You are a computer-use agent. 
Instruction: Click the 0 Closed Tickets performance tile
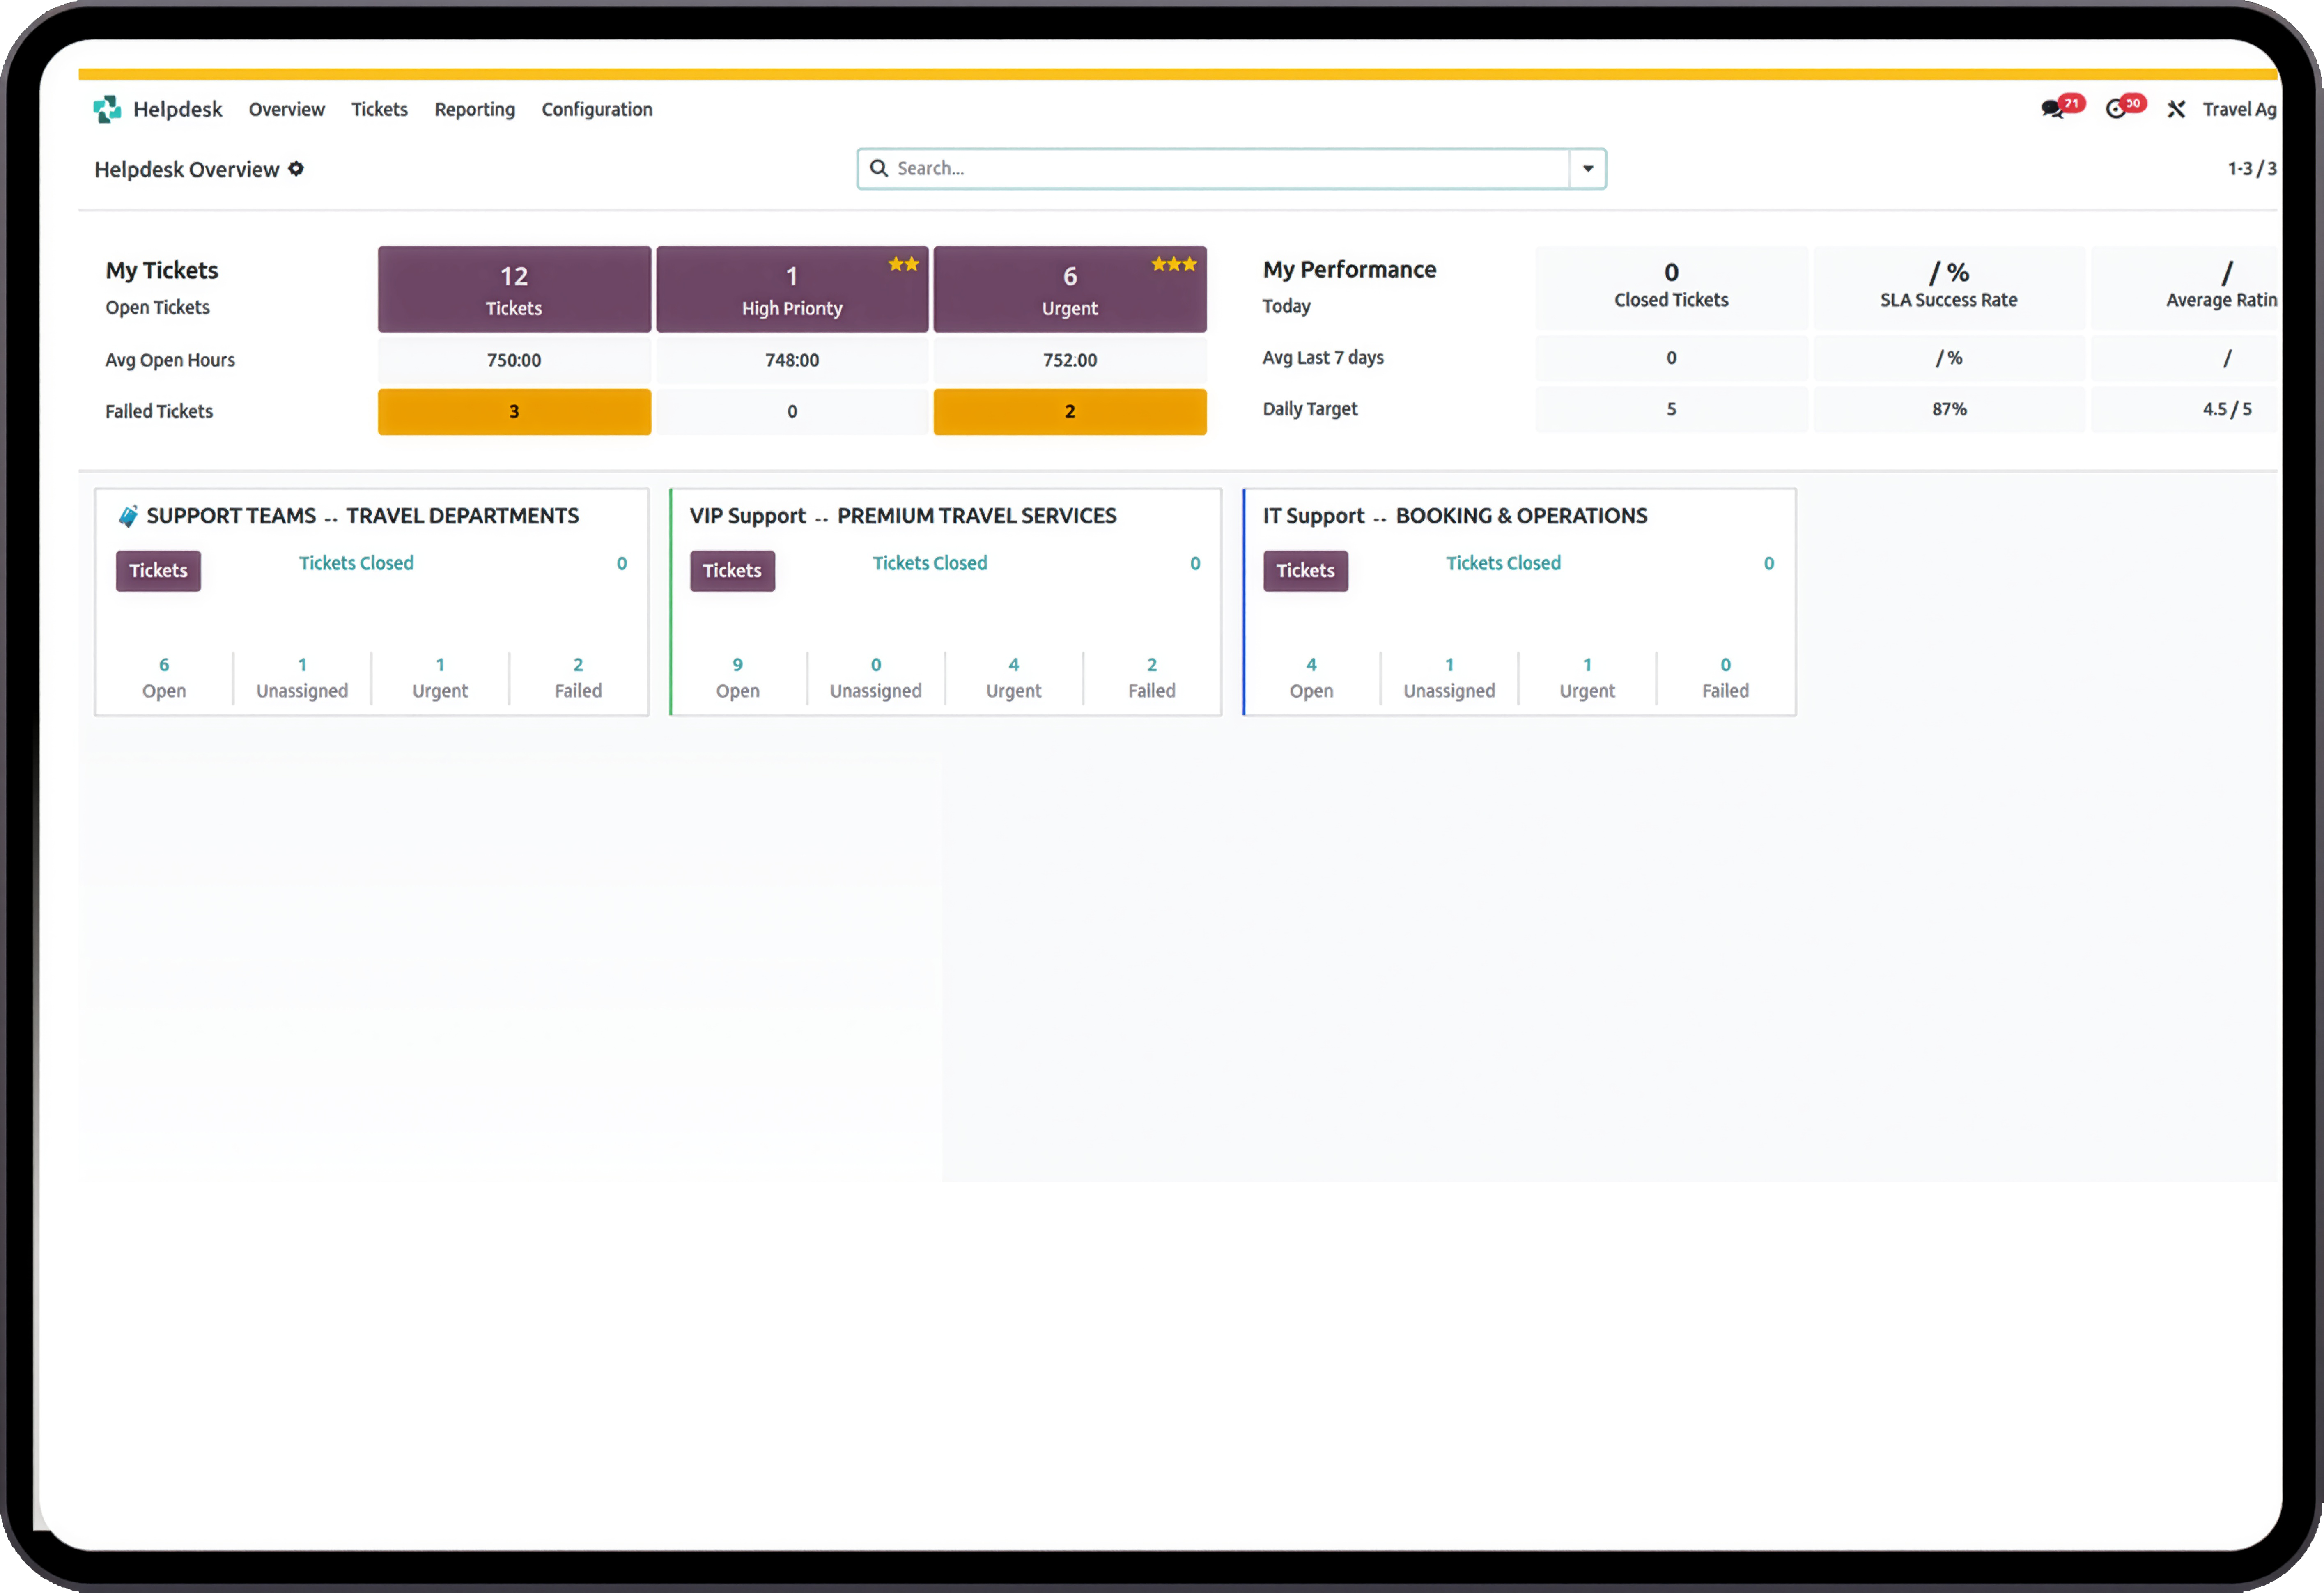point(1671,287)
